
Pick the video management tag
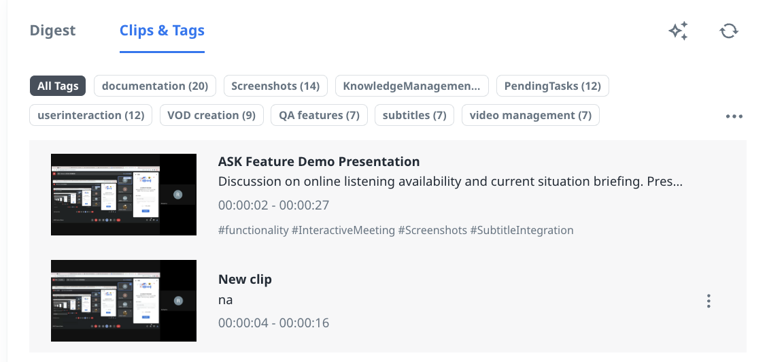point(530,115)
